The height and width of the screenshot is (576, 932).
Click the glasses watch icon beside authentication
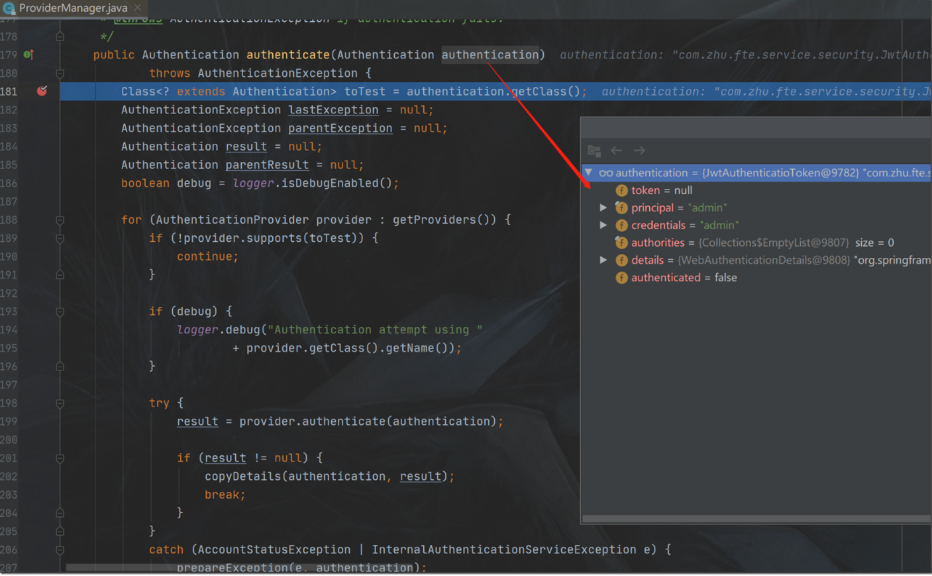(x=605, y=173)
